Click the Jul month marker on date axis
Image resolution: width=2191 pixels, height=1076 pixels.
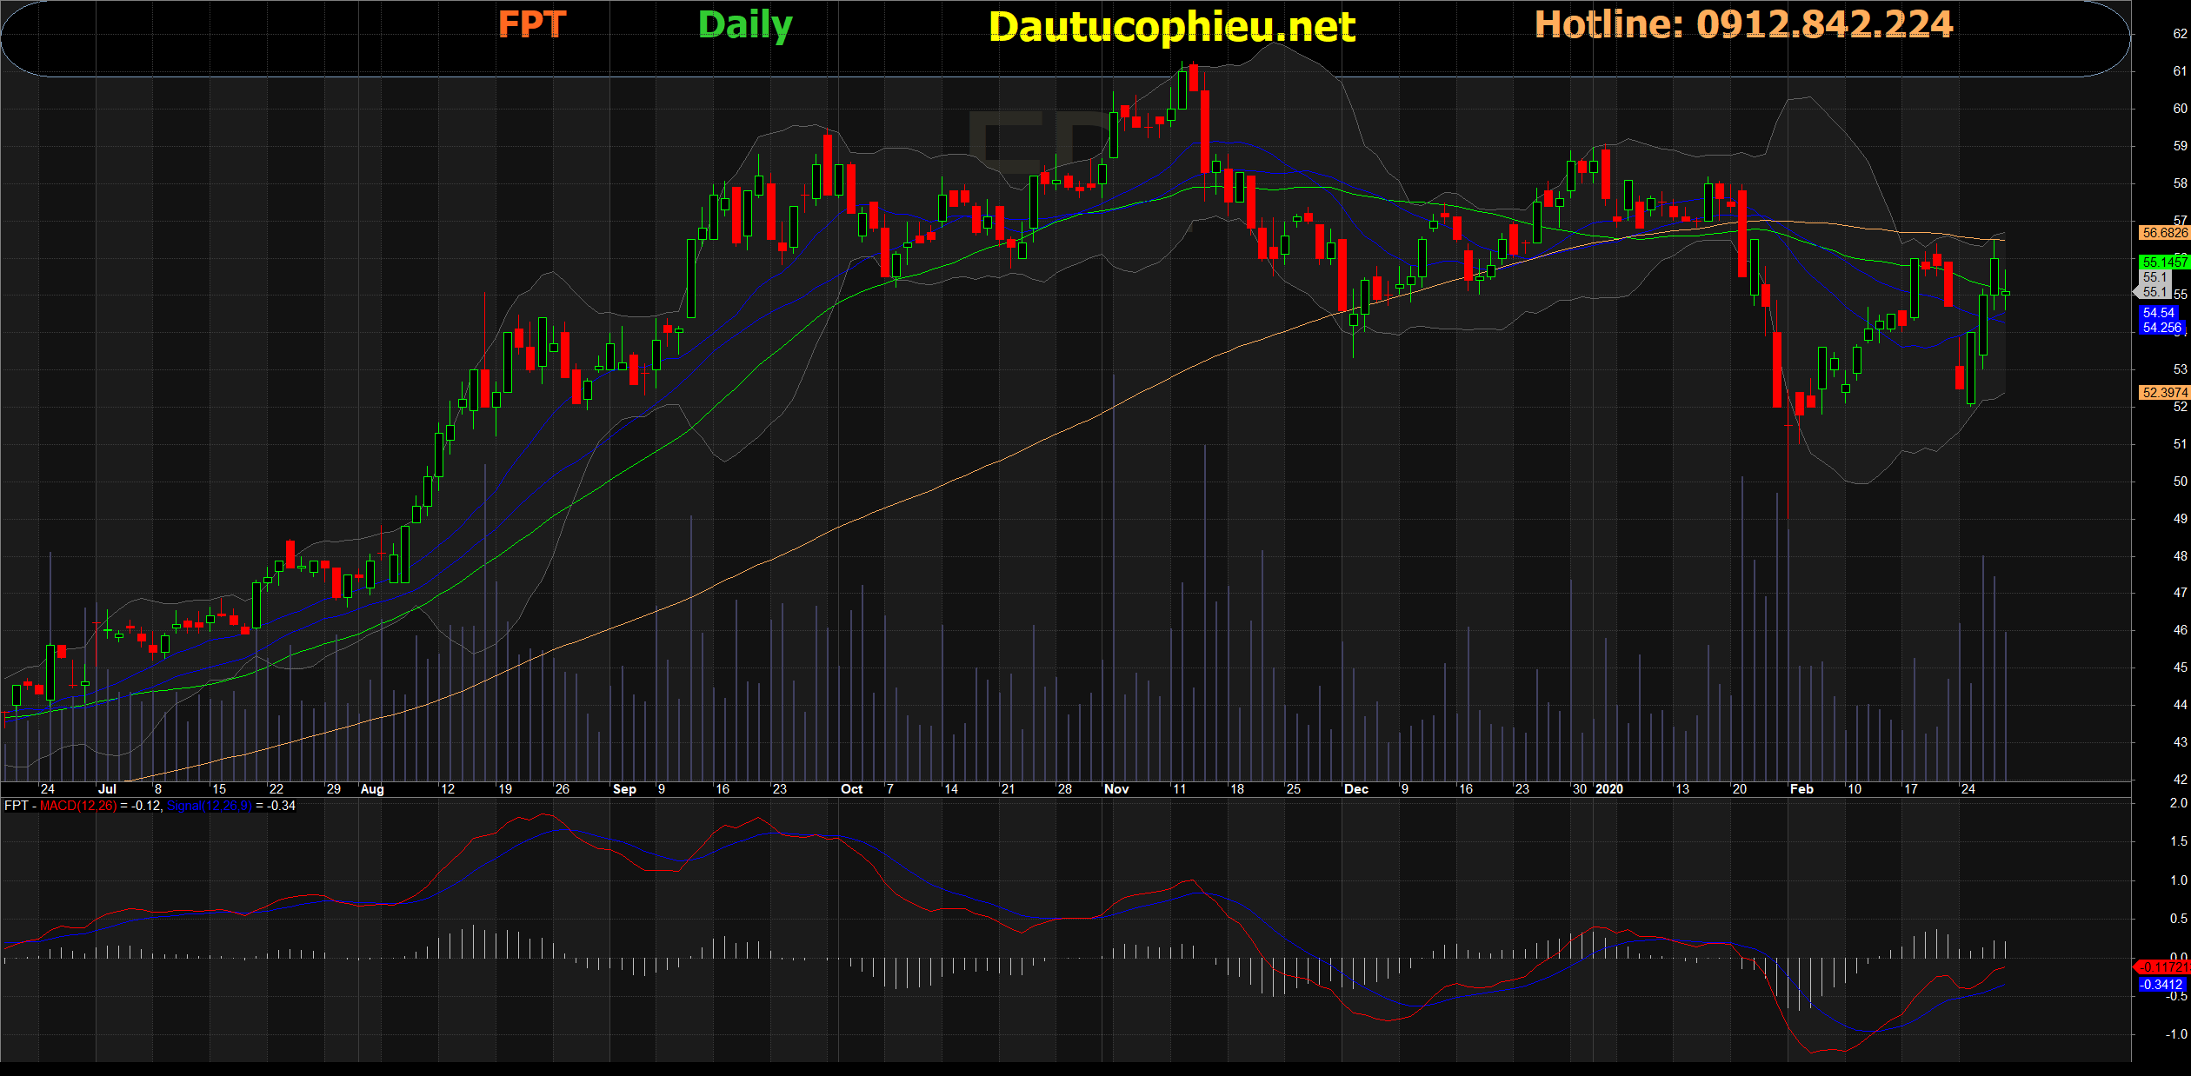(107, 789)
